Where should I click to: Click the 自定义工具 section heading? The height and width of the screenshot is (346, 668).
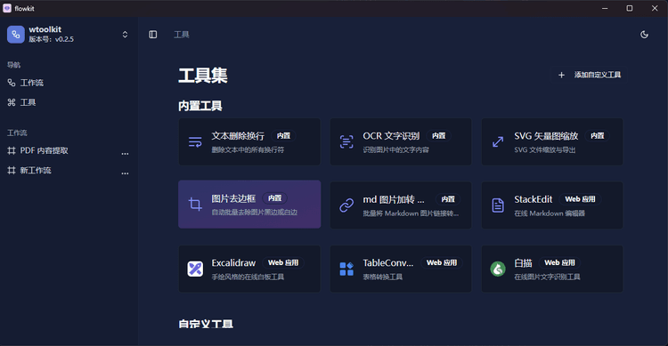206,324
